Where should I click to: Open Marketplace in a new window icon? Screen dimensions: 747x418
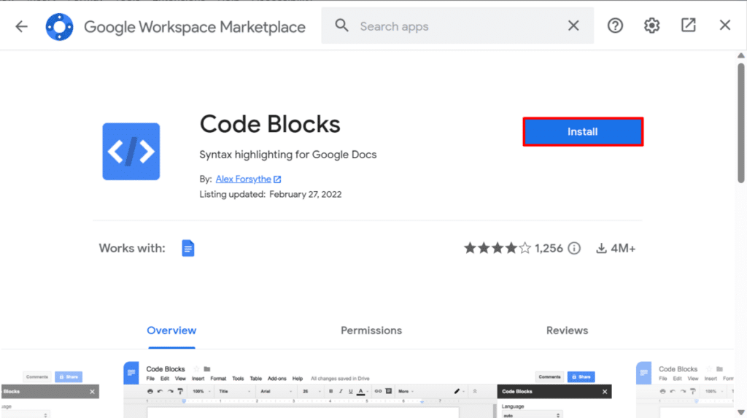point(689,26)
